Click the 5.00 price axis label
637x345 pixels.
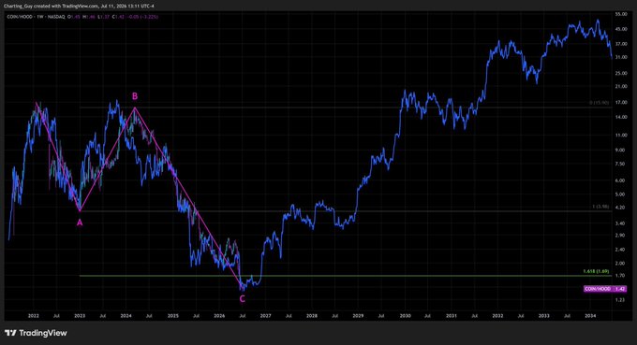tap(620, 194)
